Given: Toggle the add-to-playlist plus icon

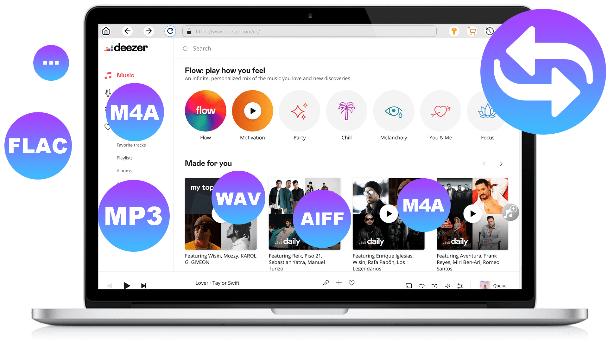Looking at the screenshot, I should point(338,283).
